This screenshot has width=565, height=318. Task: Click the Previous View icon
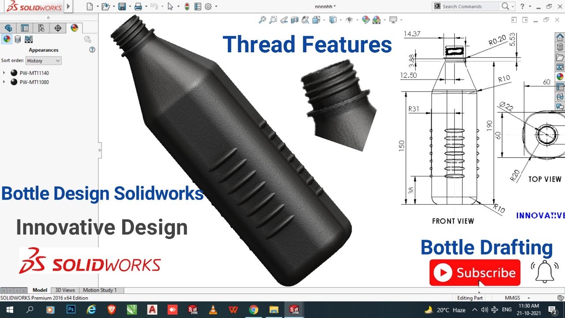284,19
